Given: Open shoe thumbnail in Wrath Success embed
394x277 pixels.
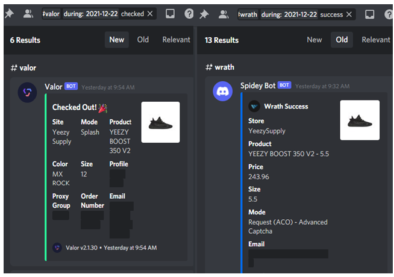Looking at the screenshot, I should [360, 120].
